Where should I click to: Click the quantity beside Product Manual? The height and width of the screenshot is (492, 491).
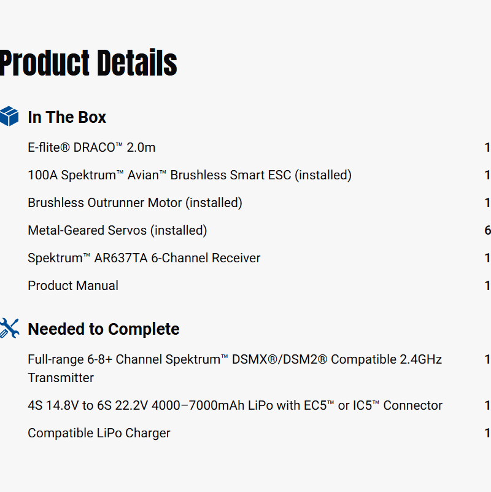487,286
